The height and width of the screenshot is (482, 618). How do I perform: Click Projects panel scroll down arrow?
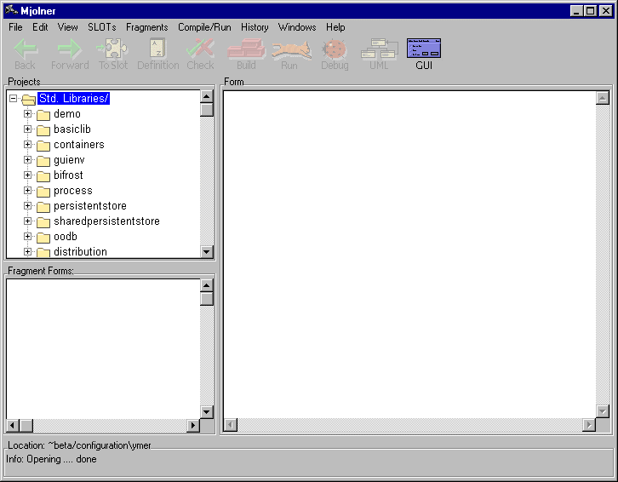point(207,251)
